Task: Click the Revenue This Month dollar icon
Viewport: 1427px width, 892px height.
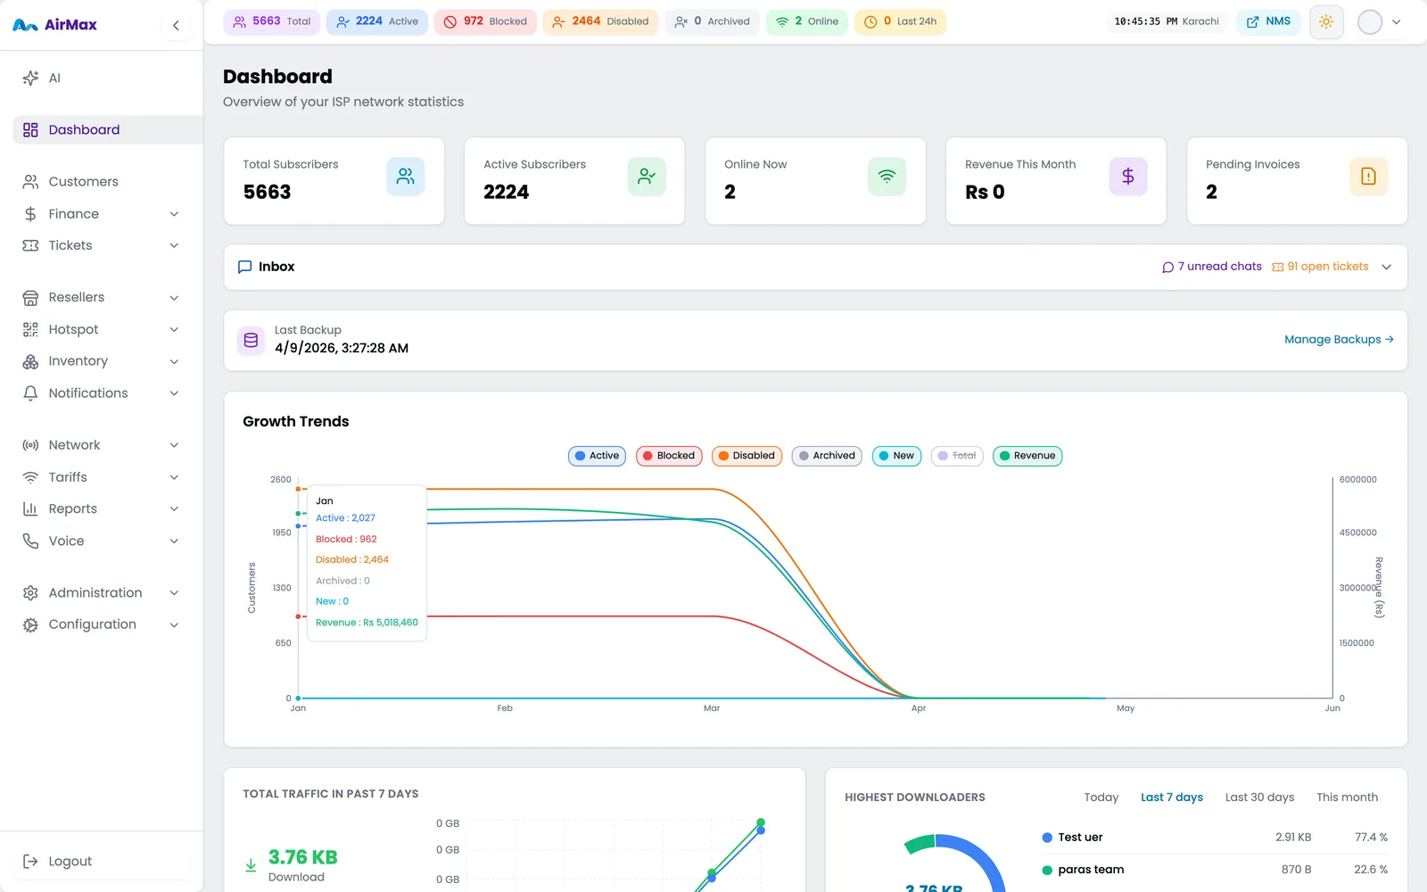Action: [1128, 177]
